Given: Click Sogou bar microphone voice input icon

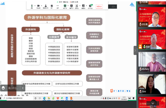Looking at the screenshot, I should (x=121, y=91).
